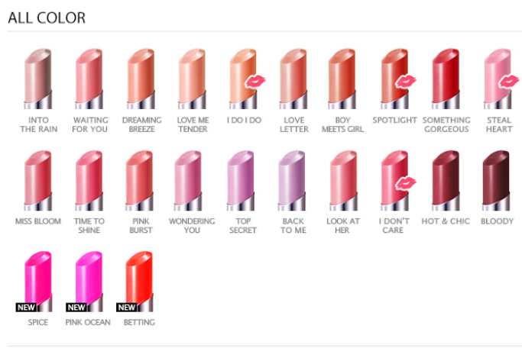
Task: Pick the Spotlight lipstick color
Action: click(394, 79)
